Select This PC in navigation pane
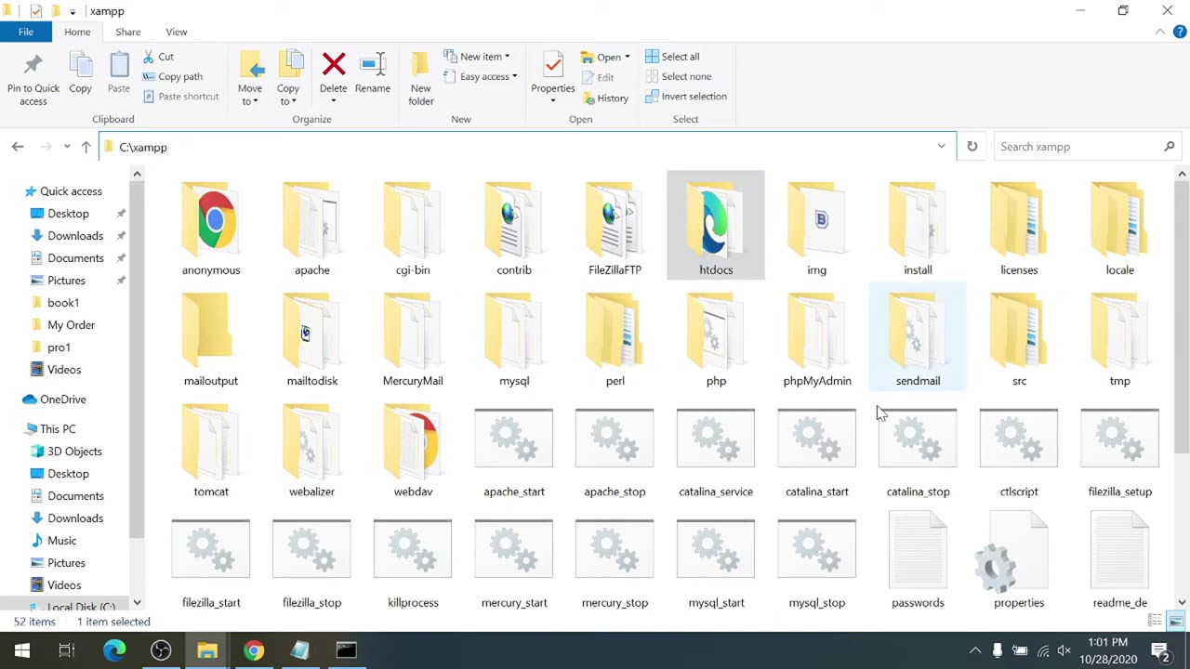This screenshot has width=1190, height=669. click(58, 429)
